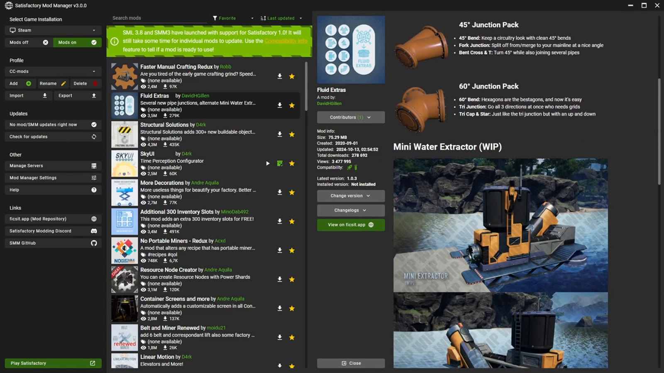Open the Steam game installation dropdown
This screenshot has width=664, height=373.
pos(53,30)
